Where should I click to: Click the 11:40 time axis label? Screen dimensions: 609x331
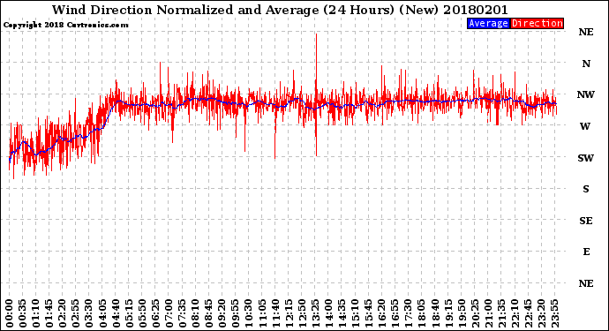point(275,313)
